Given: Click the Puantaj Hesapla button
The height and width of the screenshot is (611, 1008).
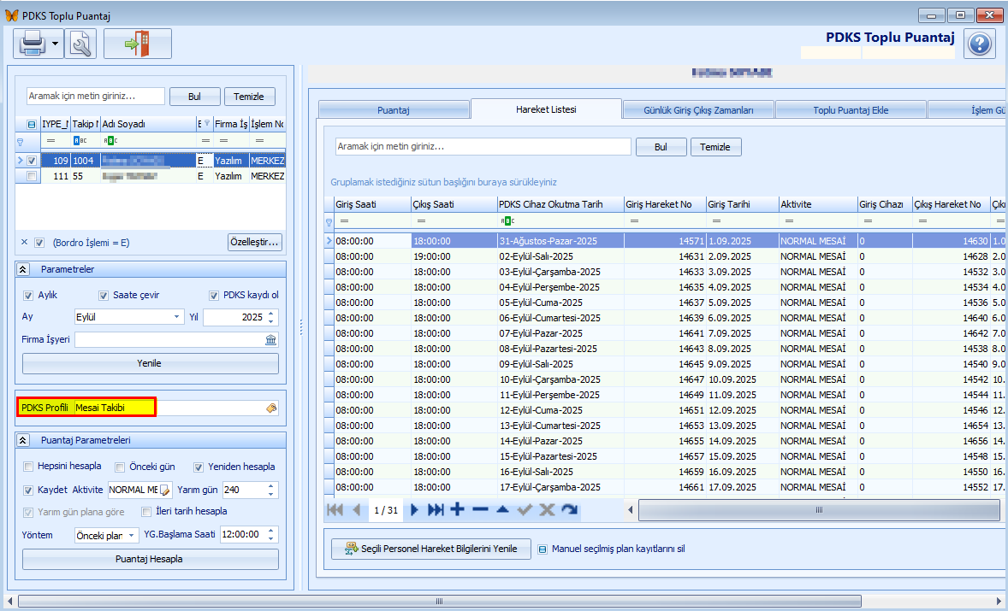Looking at the screenshot, I should click(x=150, y=559).
